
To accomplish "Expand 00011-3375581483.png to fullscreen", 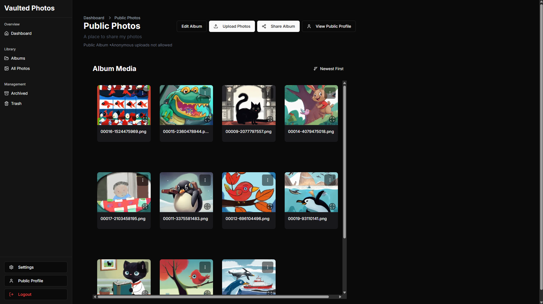I will click(x=207, y=206).
